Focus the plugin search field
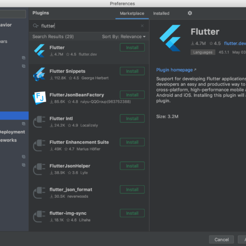Viewport: 246px width, 246px height. pyautogui.click(x=88, y=26)
